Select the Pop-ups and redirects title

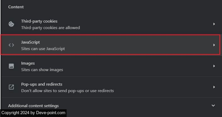(x=42, y=84)
